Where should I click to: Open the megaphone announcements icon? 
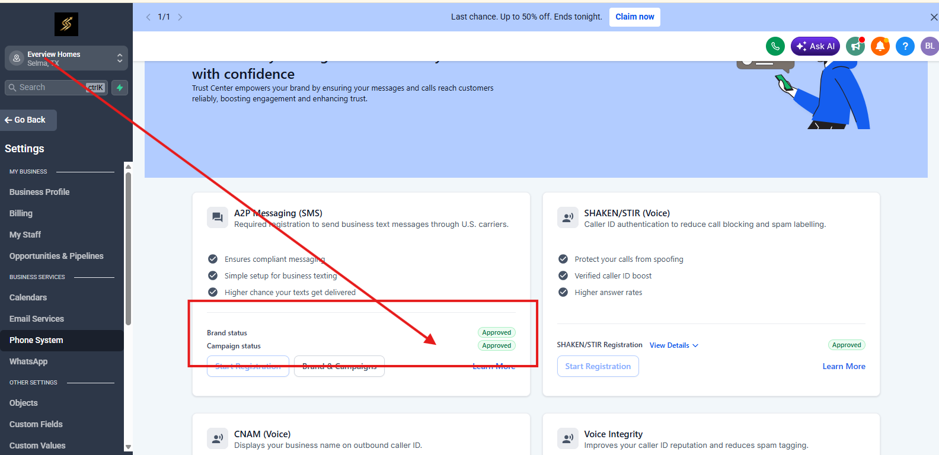pos(855,46)
